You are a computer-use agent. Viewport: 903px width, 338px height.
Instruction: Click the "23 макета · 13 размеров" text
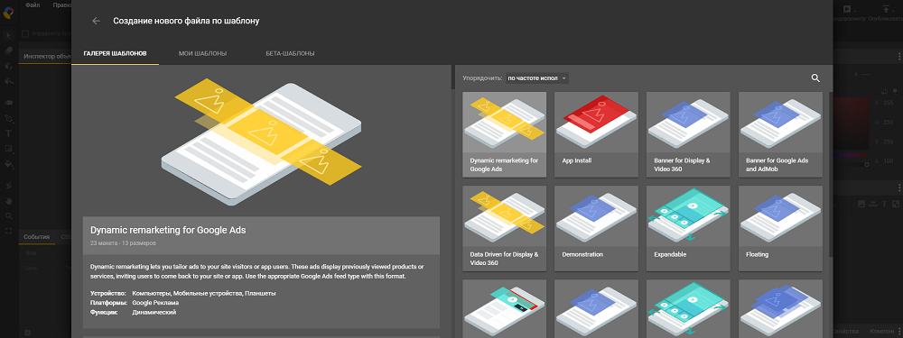123,243
